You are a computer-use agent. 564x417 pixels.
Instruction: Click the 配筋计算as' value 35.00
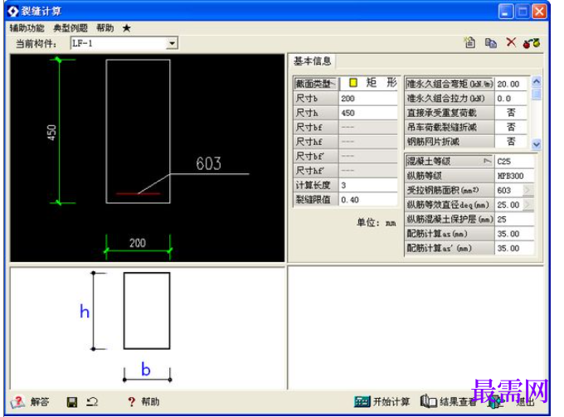(514, 248)
